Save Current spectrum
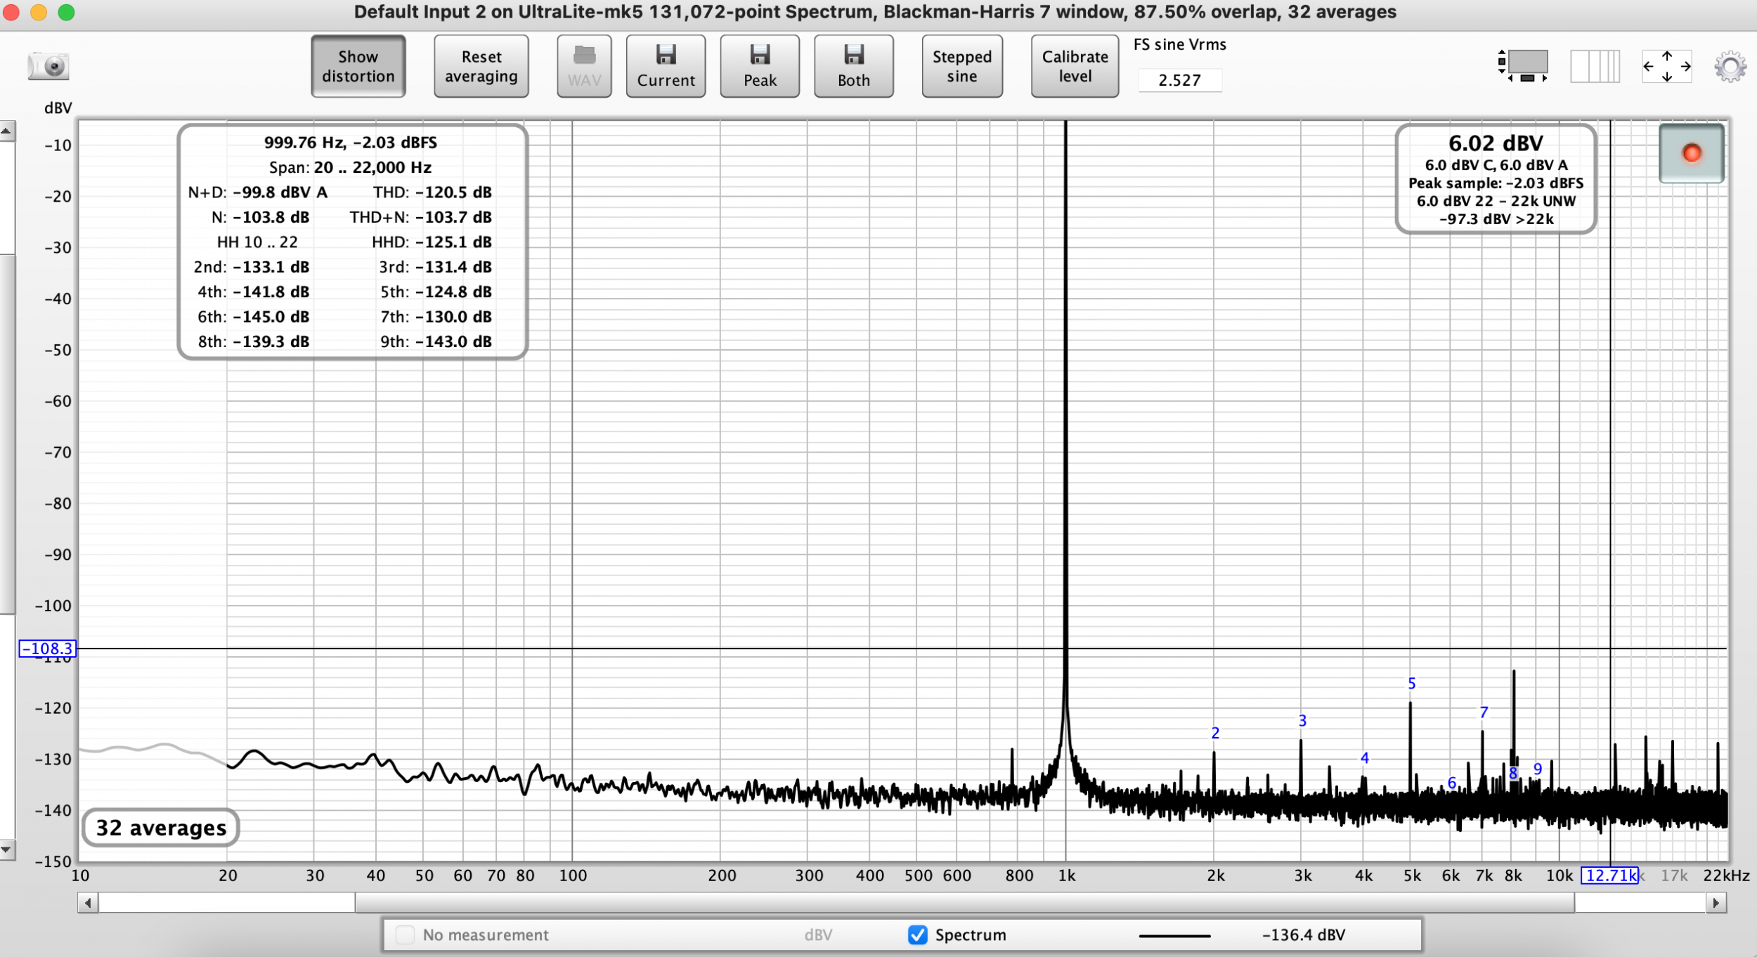The height and width of the screenshot is (957, 1757). pos(666,66)
